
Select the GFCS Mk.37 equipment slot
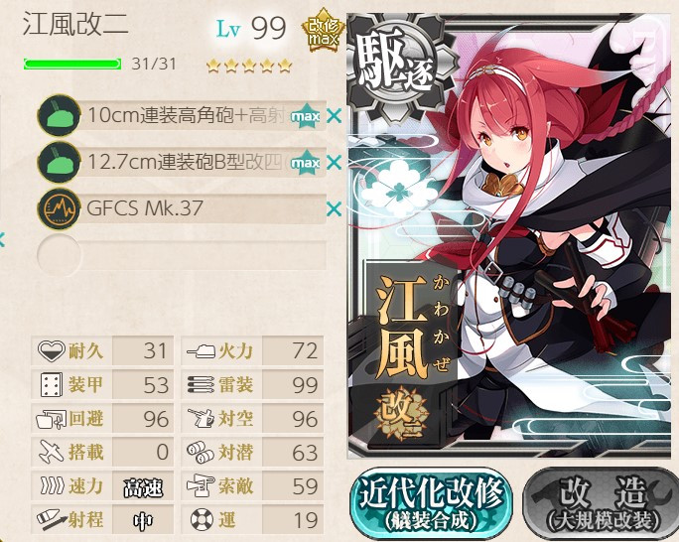pos(182,209)
